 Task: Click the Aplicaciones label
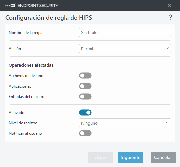[x=20, y=86]
